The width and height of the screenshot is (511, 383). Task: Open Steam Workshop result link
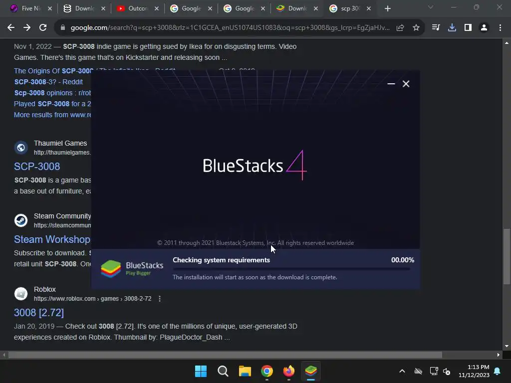(x=52, y=239)
